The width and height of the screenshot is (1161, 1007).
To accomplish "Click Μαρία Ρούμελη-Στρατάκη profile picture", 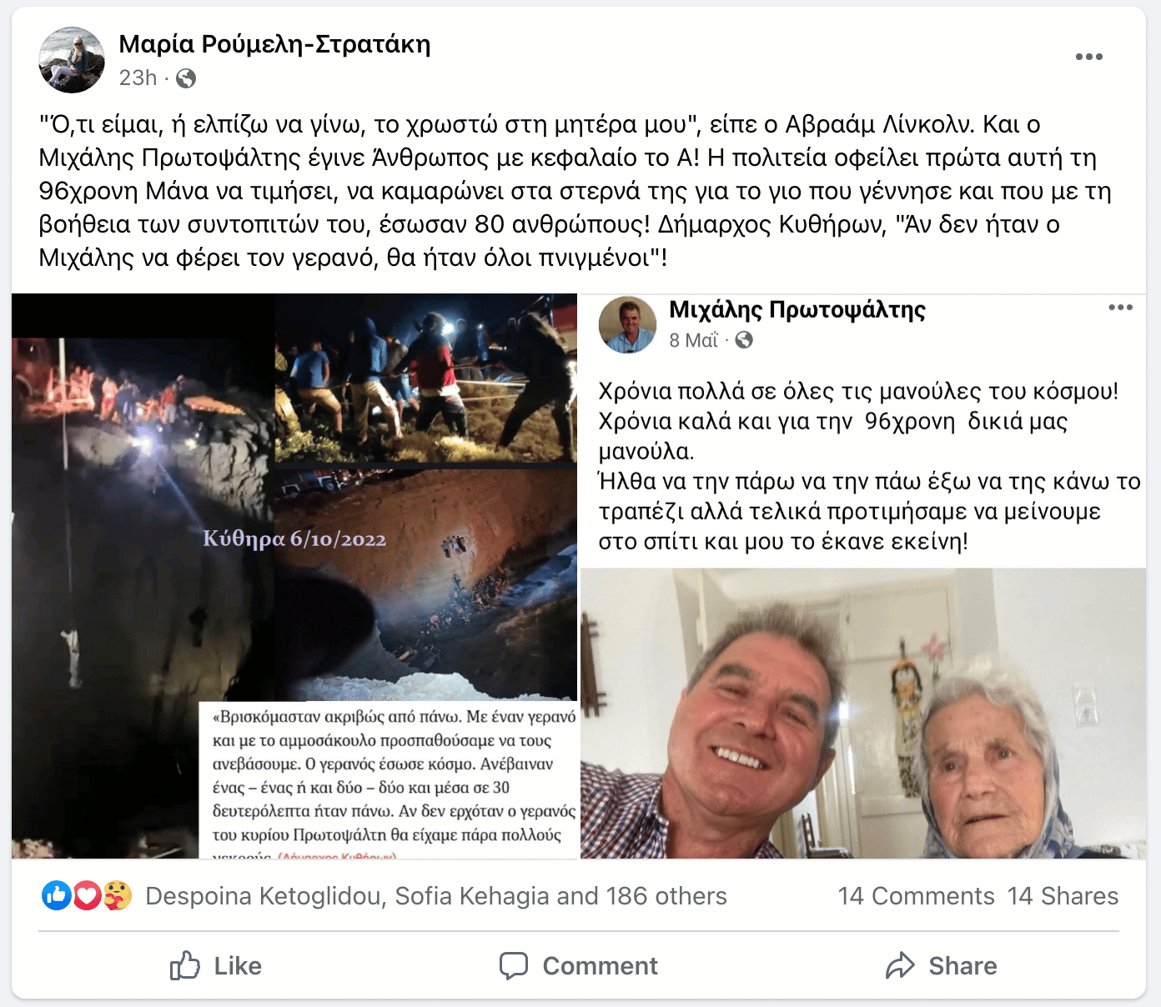I will point(72,60).
